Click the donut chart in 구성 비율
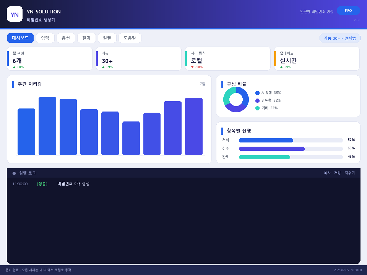The height and width of the screenshot is (275, 367). tap(236, 99)
